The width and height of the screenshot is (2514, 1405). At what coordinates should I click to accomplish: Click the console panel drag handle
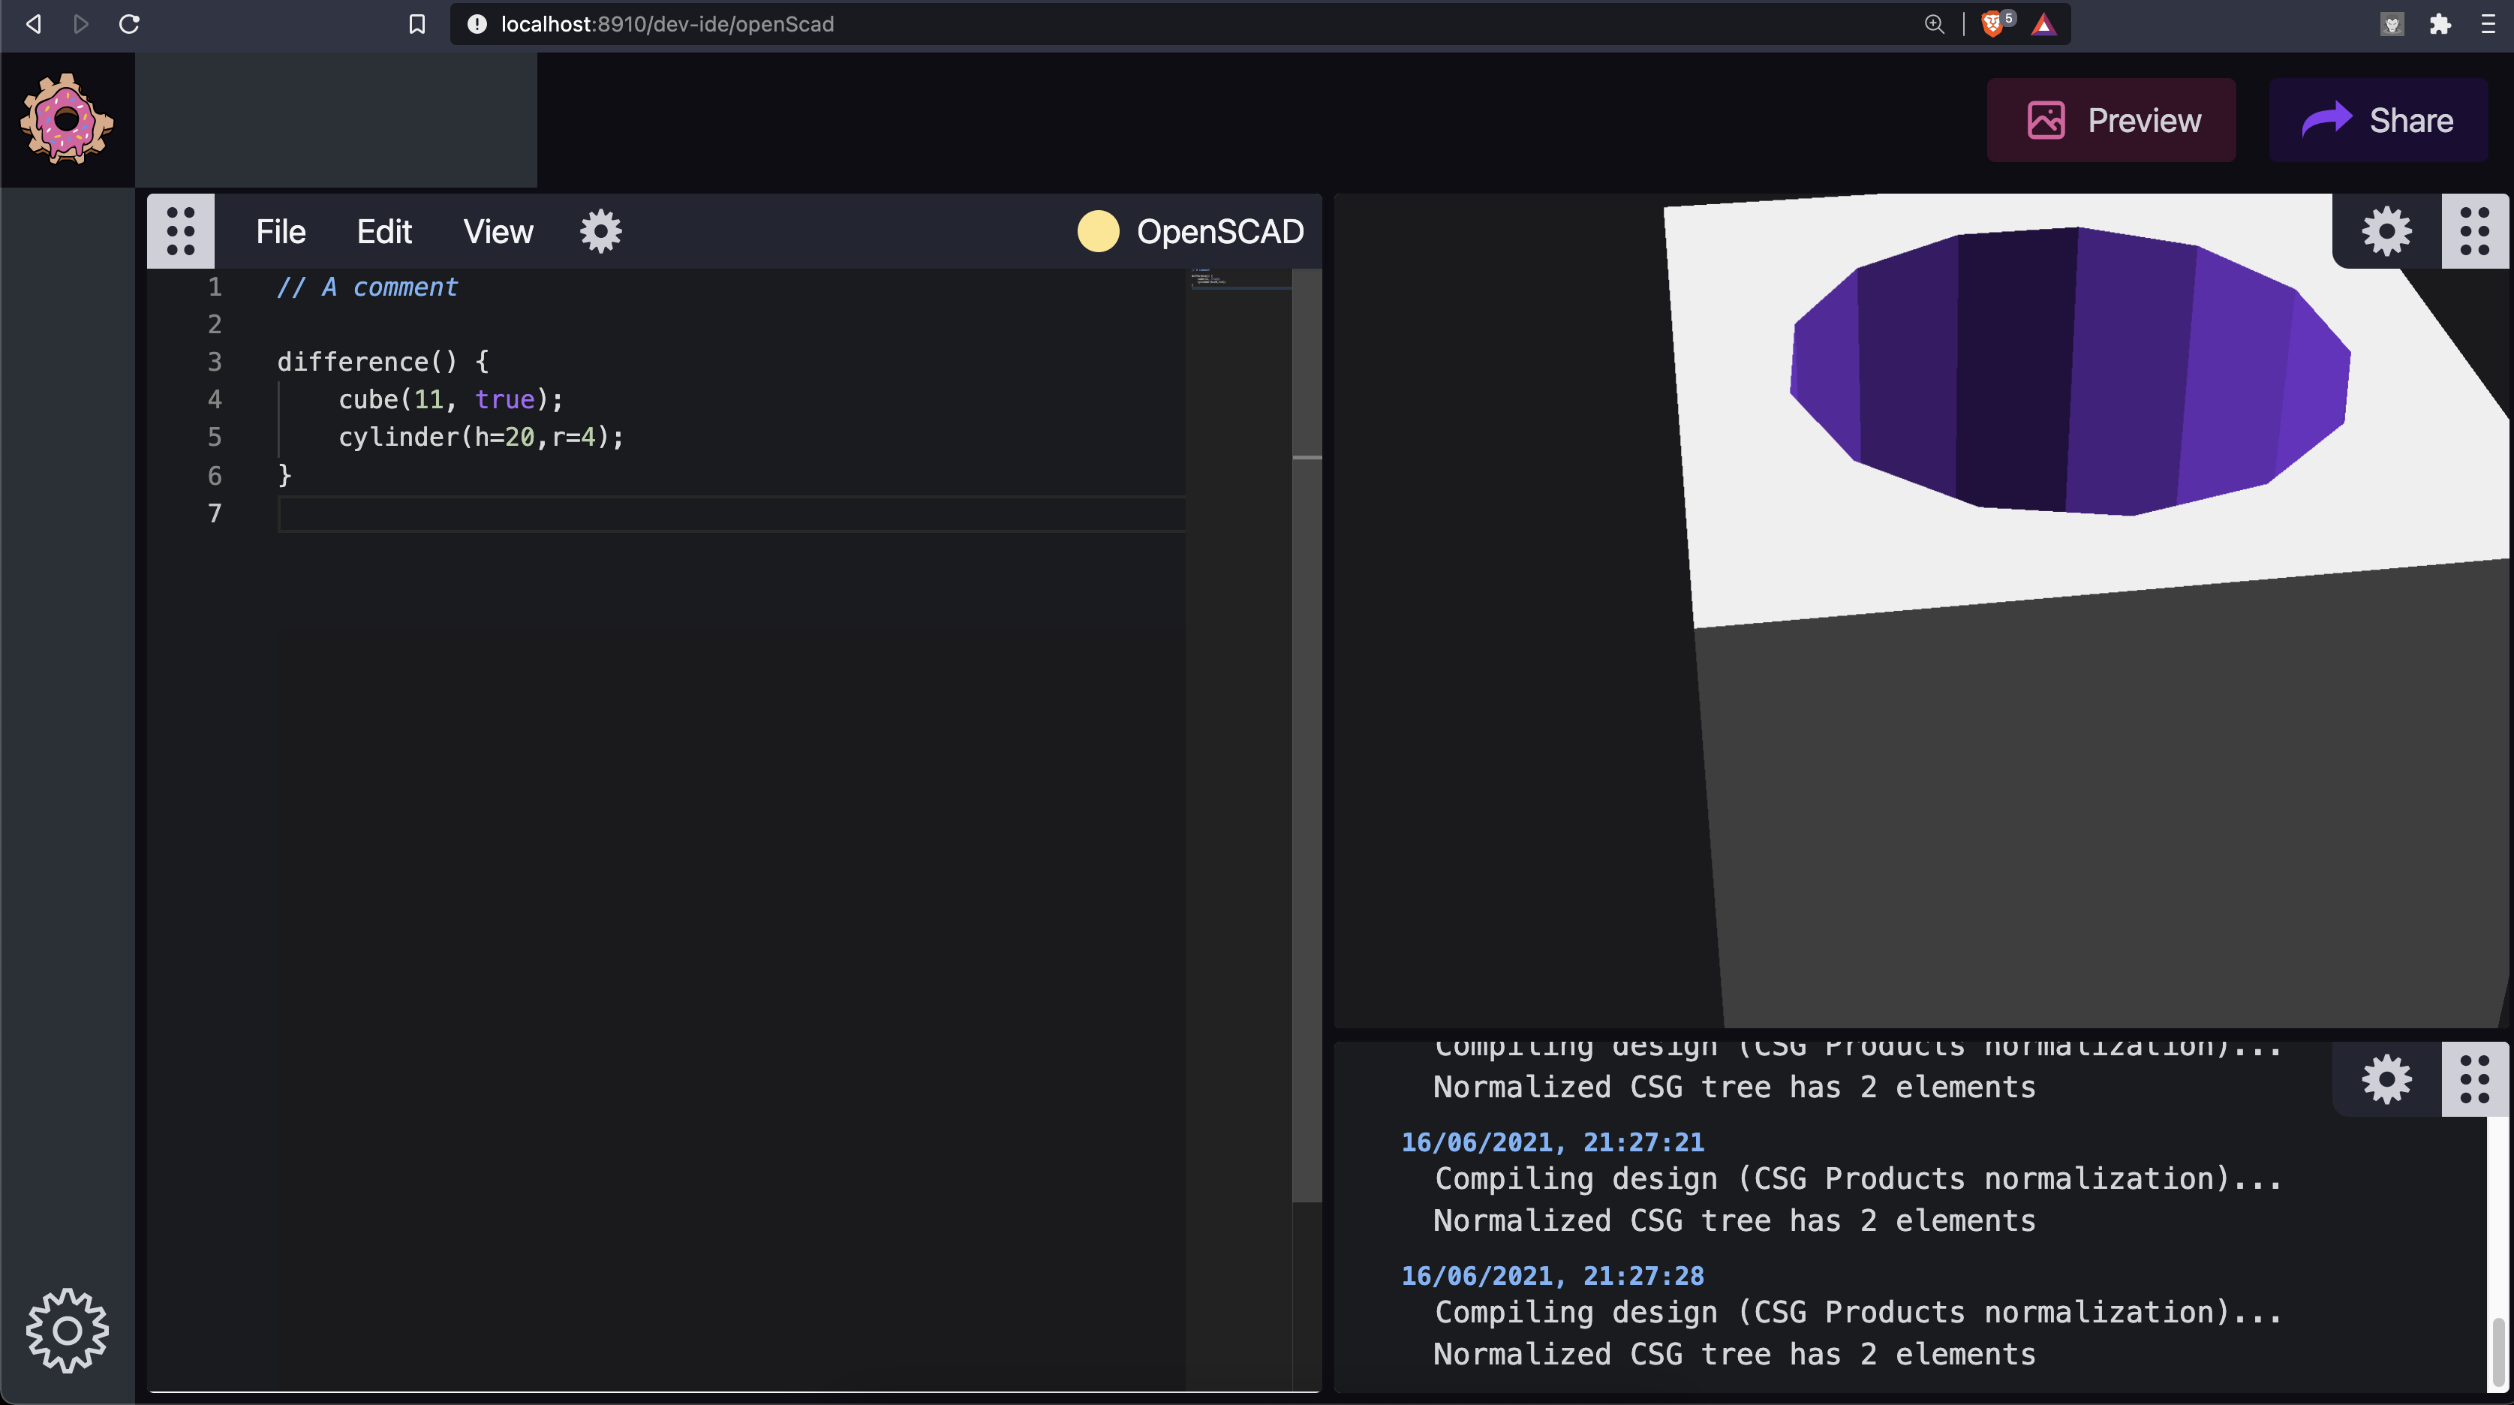2474,1079
